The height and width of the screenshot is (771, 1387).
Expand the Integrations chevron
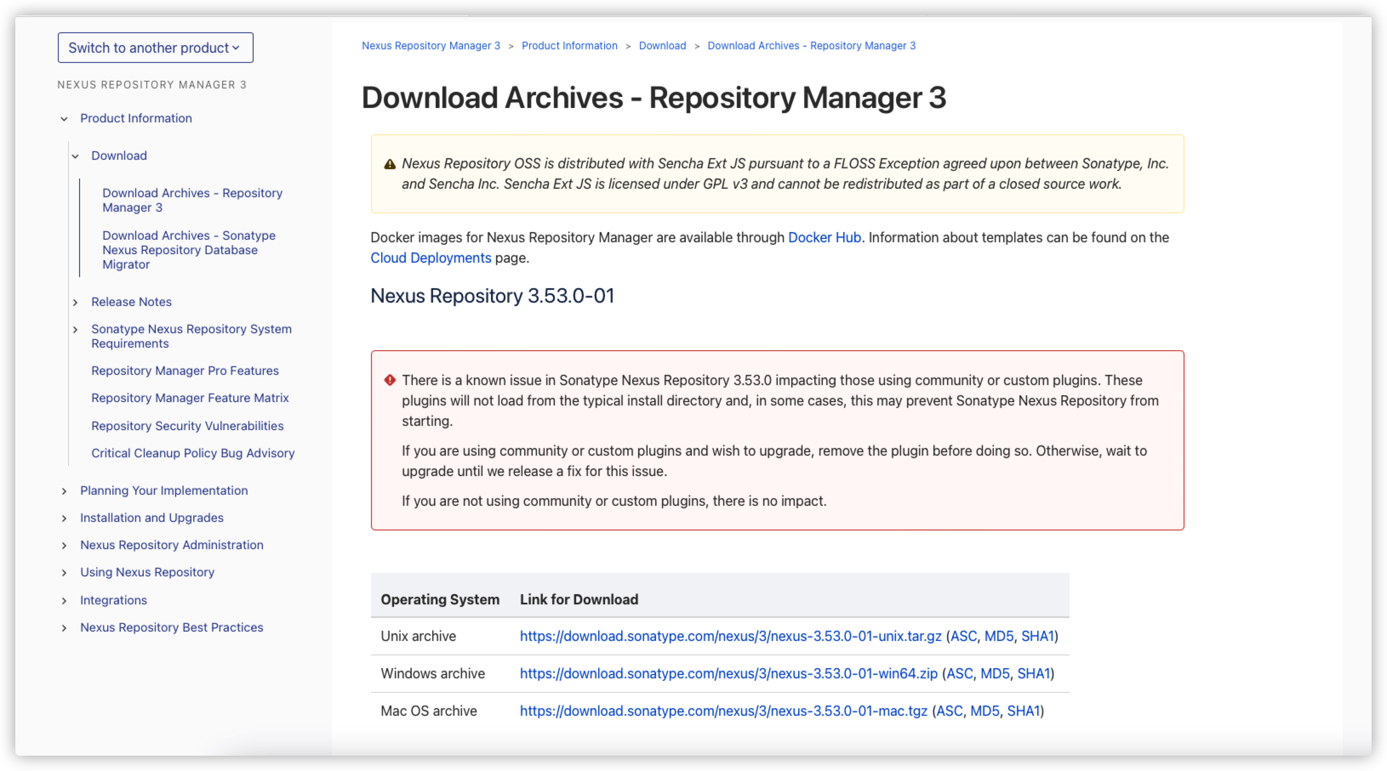point(64,601)
